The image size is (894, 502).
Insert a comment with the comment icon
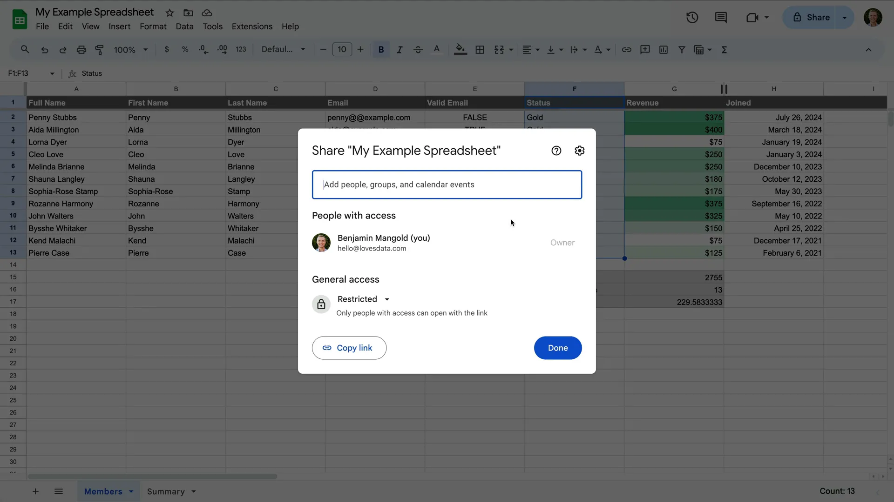point(645,49)
